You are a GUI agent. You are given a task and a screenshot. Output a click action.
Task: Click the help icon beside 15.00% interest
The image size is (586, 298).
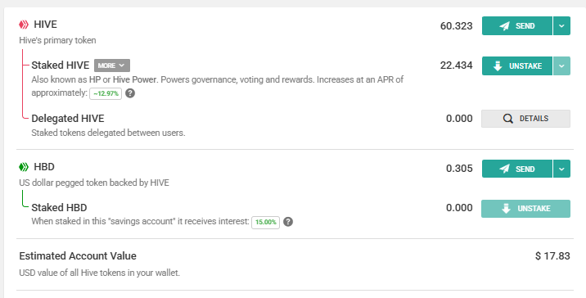tap(288, 222)
